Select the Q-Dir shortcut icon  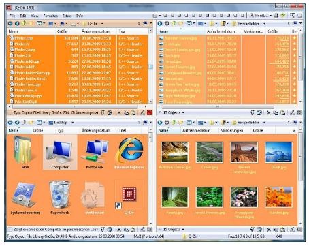click(x=129, y=197)
